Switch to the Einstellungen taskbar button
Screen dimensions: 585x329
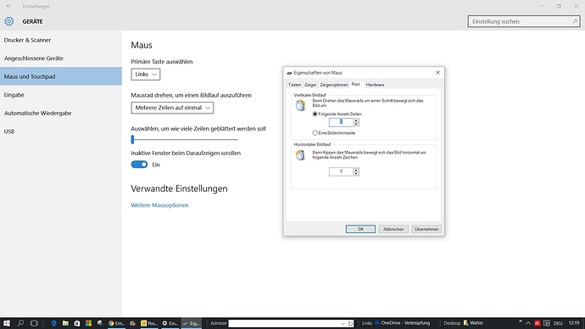(x=170, y=323)
